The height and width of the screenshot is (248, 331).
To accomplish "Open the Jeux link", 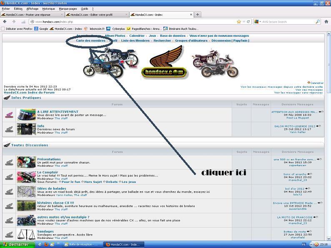I will 153,36.
